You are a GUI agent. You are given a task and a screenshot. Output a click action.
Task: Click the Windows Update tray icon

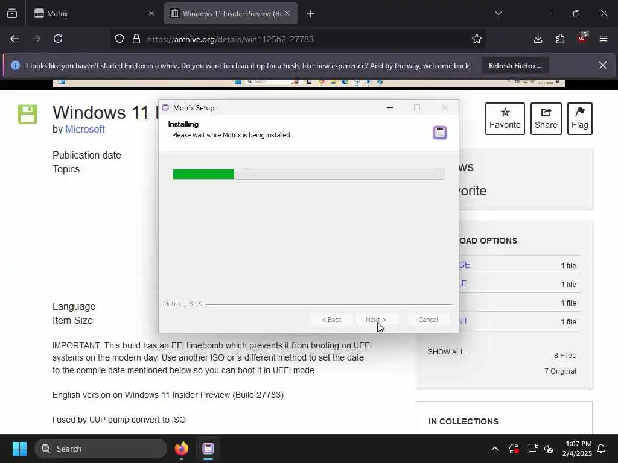point(514,449)
